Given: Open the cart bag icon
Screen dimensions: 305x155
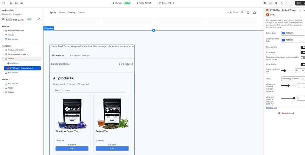Looking at the screenshot, I should point(254,12).
